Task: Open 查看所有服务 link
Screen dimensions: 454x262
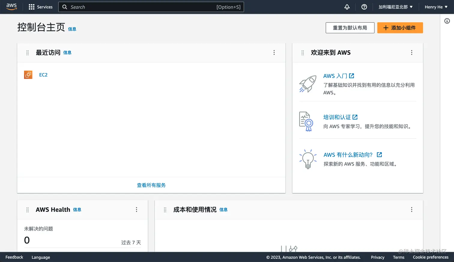Action: point(151,185)
